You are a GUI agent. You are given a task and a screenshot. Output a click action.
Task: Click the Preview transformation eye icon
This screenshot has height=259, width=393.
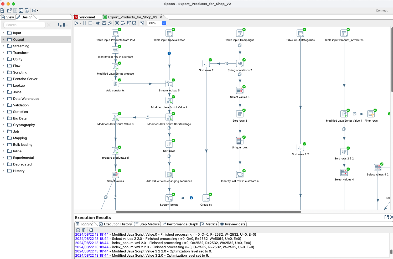click(98, 23)
